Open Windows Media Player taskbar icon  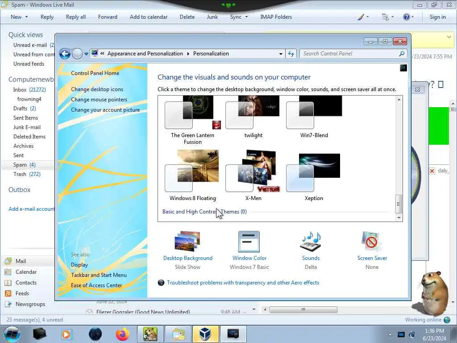(67, 334)
